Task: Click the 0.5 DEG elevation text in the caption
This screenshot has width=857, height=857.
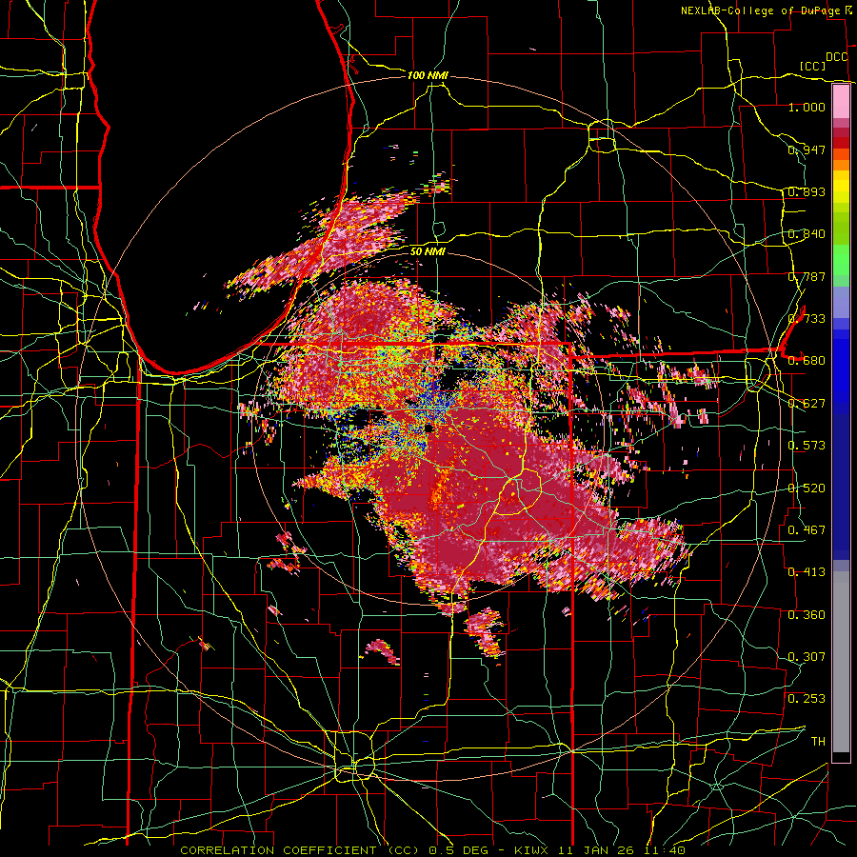Action: (459, 850)
